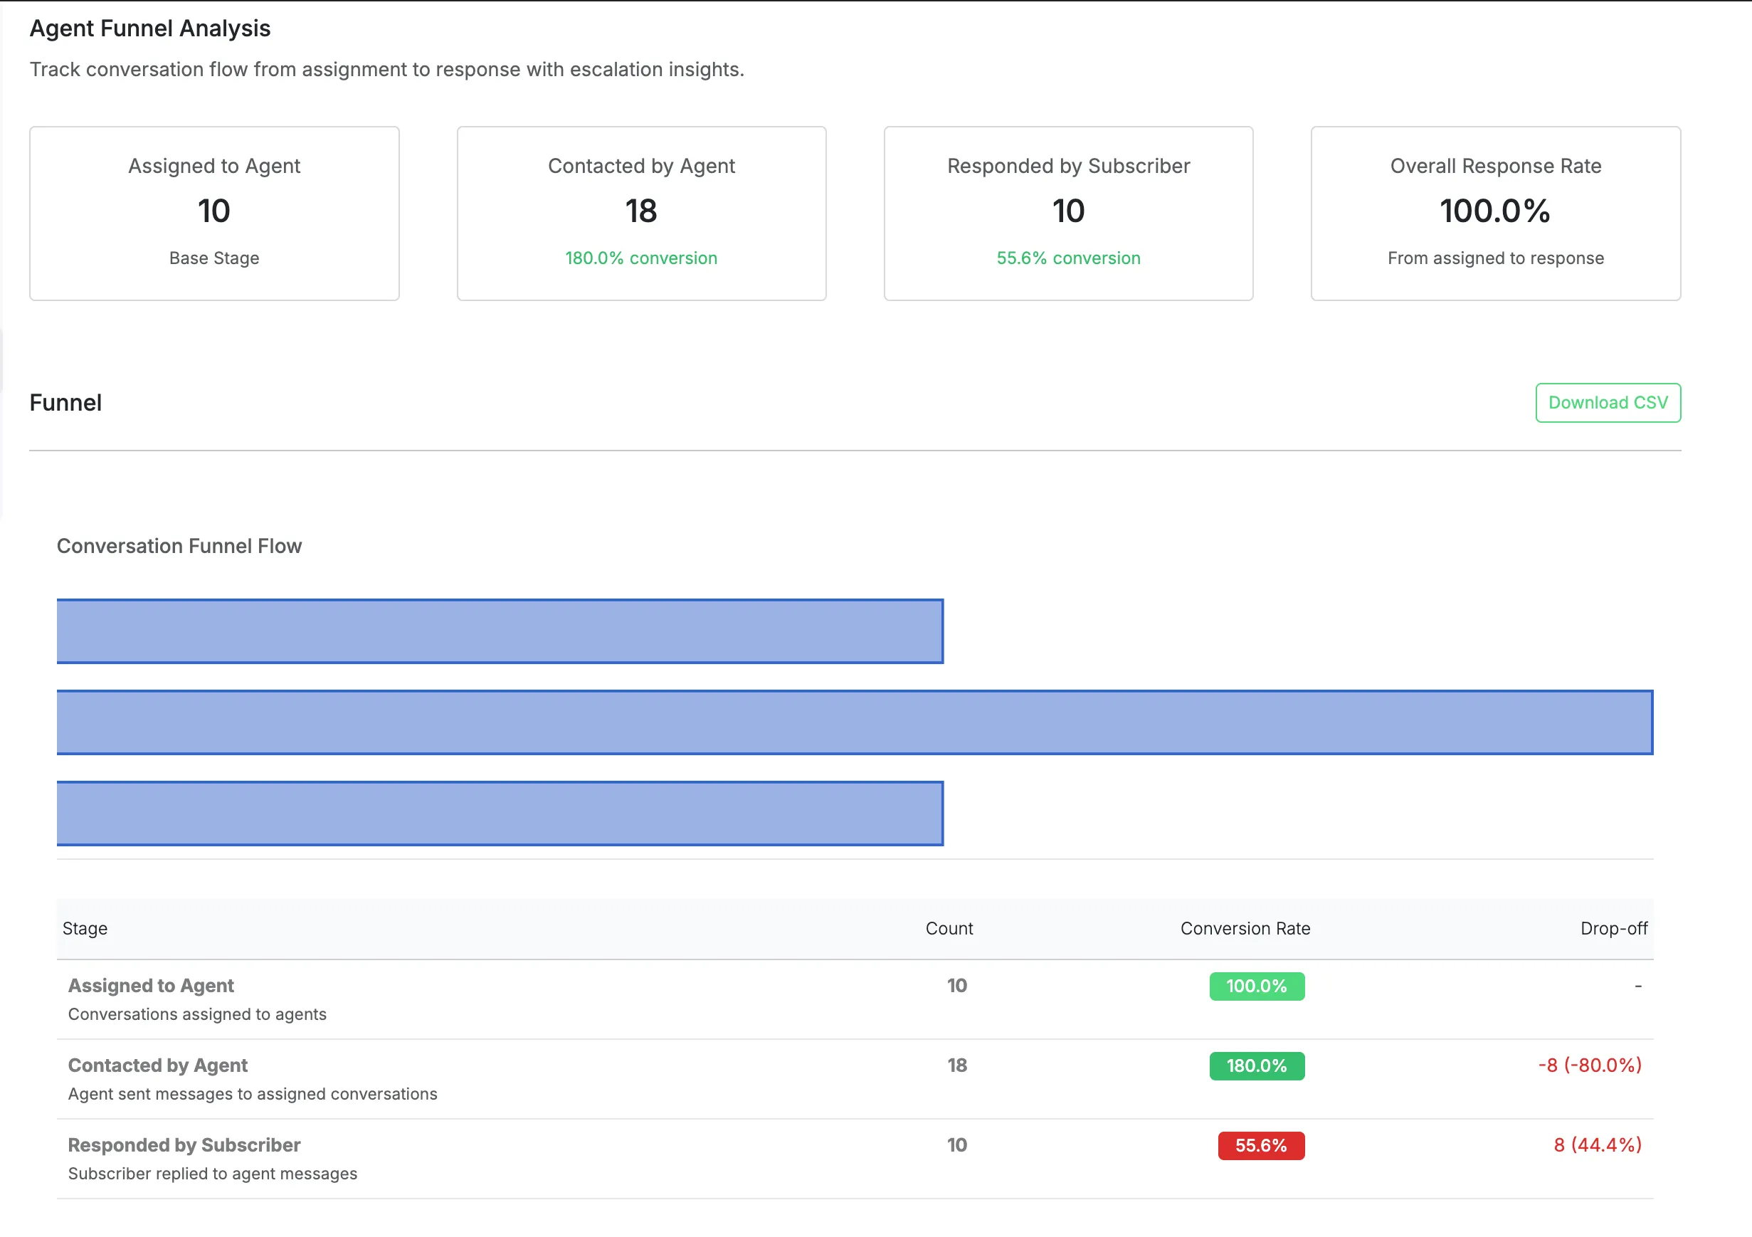Click '180.0% conversion' text in card
The height and width of the screenshot is (1237, 1752).
[x=641, y=258]
